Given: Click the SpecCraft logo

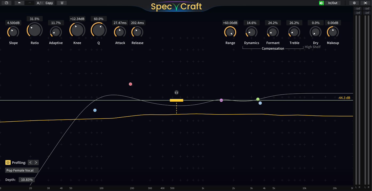Looking at the screenshot, I should pyautogui.click(x=176, y=6).
